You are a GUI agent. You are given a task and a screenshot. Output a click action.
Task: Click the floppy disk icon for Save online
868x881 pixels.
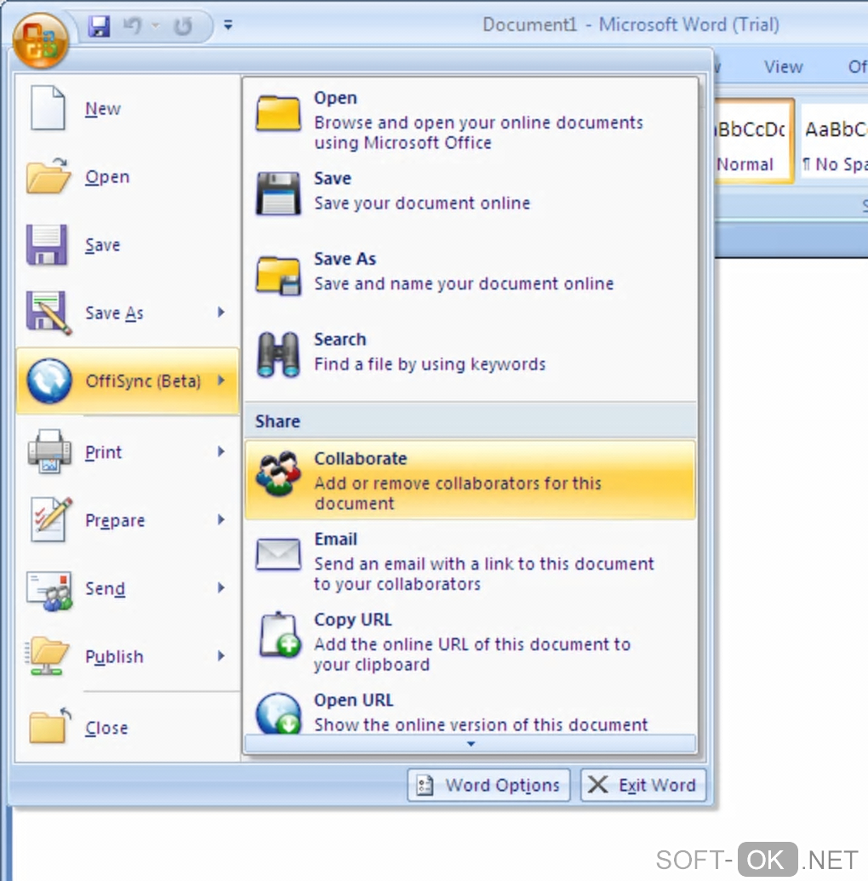(278, 194)
